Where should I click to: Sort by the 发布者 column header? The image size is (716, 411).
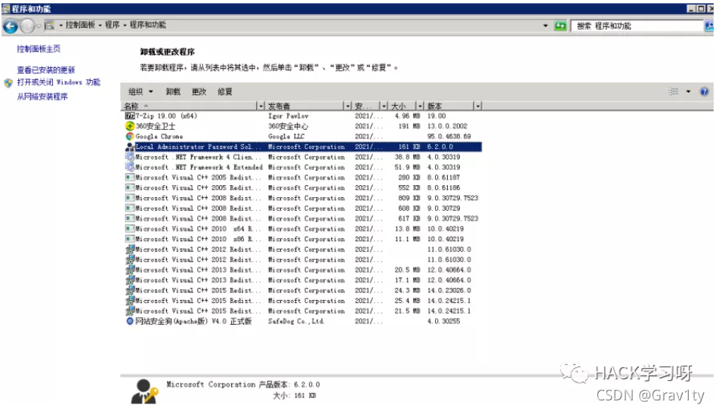[x=304, y=106]
